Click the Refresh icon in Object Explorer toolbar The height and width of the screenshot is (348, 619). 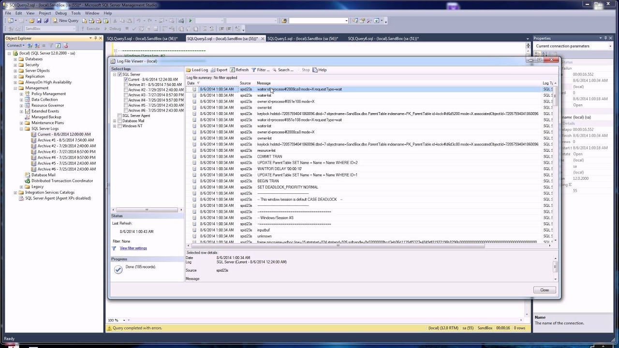tap(59, 45)
